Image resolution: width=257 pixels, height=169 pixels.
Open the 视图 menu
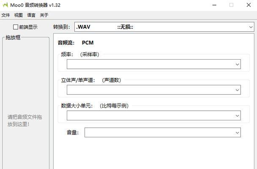(19, 15)
